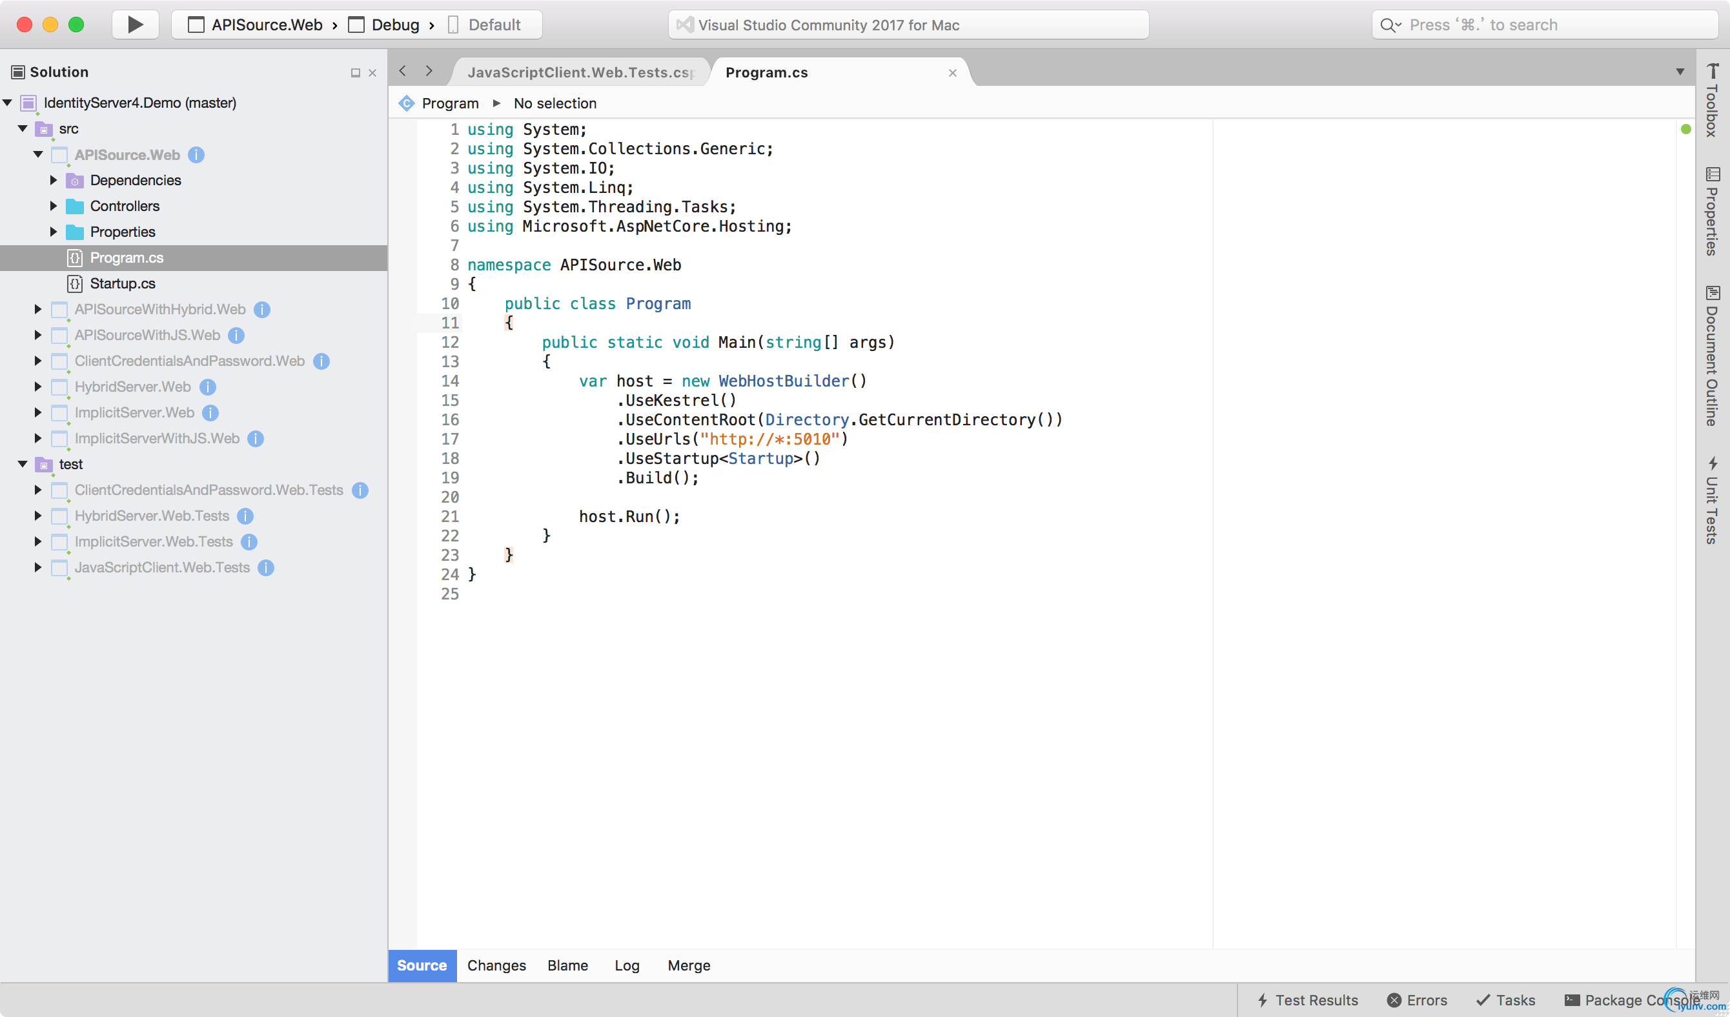Select Program.cs in the solution tree
1730x1017 pixels.
click(x=194, y=257)
